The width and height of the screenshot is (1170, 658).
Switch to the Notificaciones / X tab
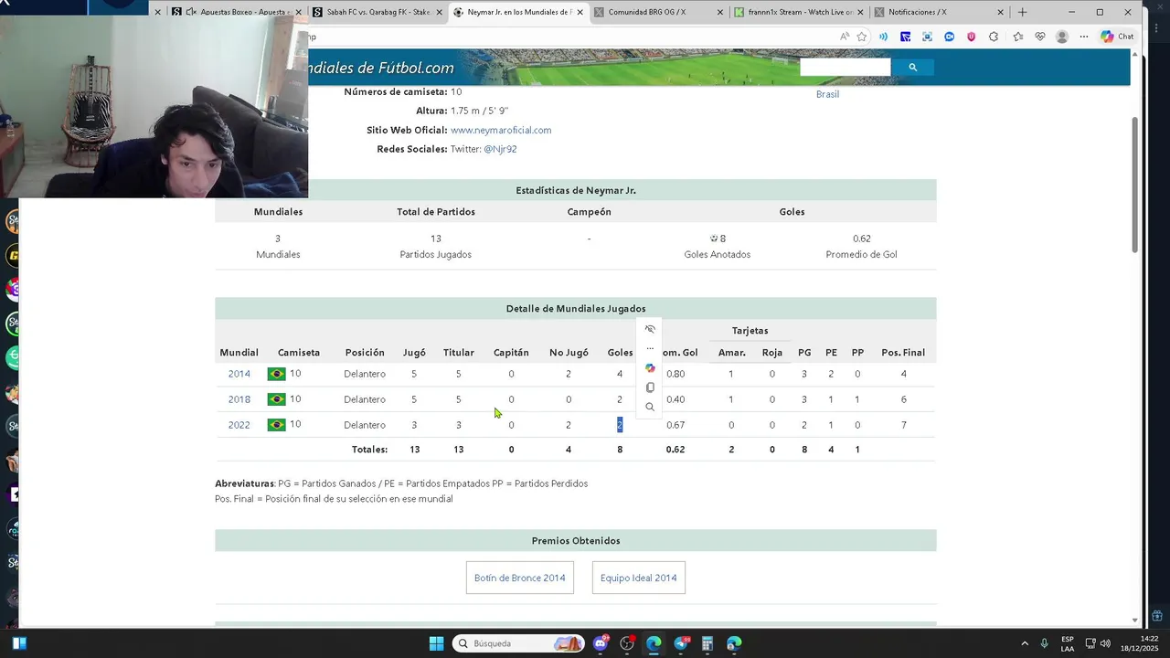939,12
